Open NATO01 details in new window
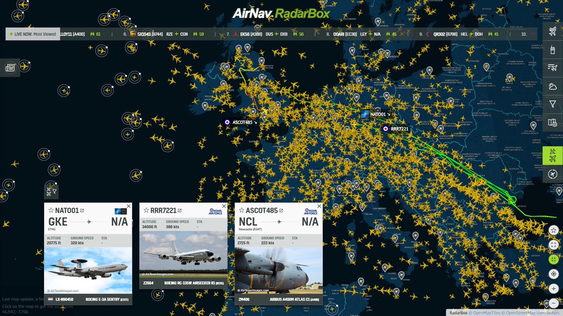The height and width of the screenshot is (316, 563). pos(82,210)
